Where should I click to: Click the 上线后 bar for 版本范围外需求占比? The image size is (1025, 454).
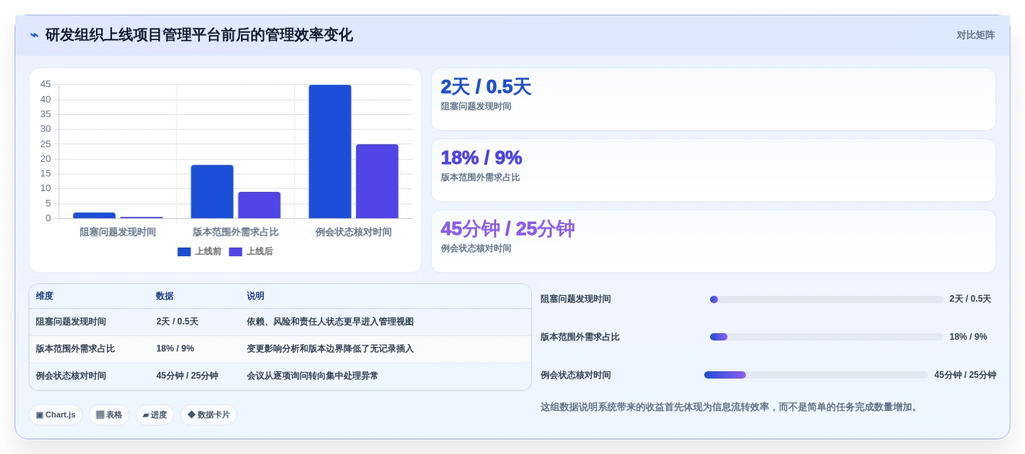click(259, 205)
